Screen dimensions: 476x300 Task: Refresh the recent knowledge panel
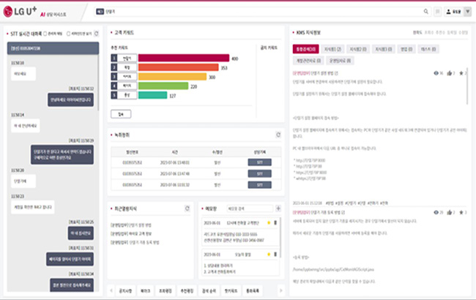pyautogui.click(x=189, y=209)
